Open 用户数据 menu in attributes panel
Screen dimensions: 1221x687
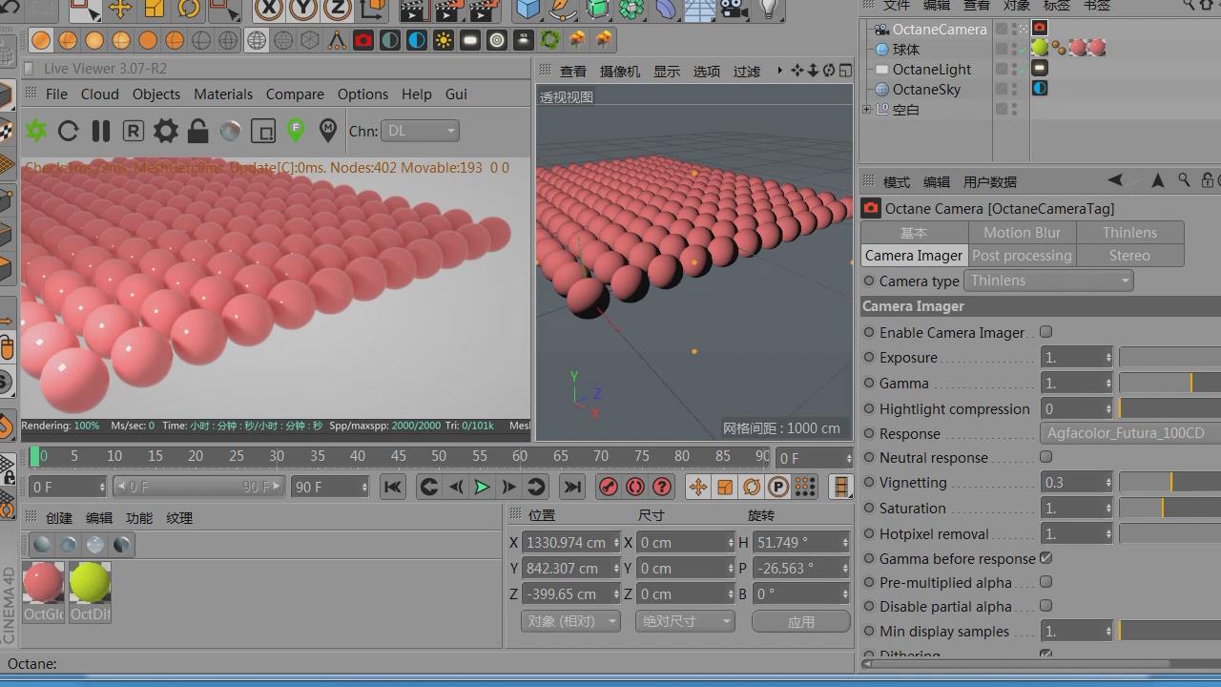coord(990,181)
